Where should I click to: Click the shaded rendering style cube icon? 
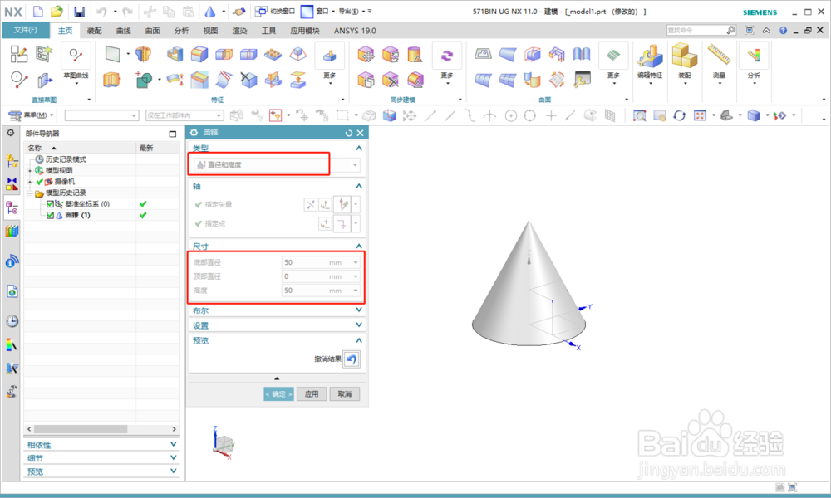[754, 115]
